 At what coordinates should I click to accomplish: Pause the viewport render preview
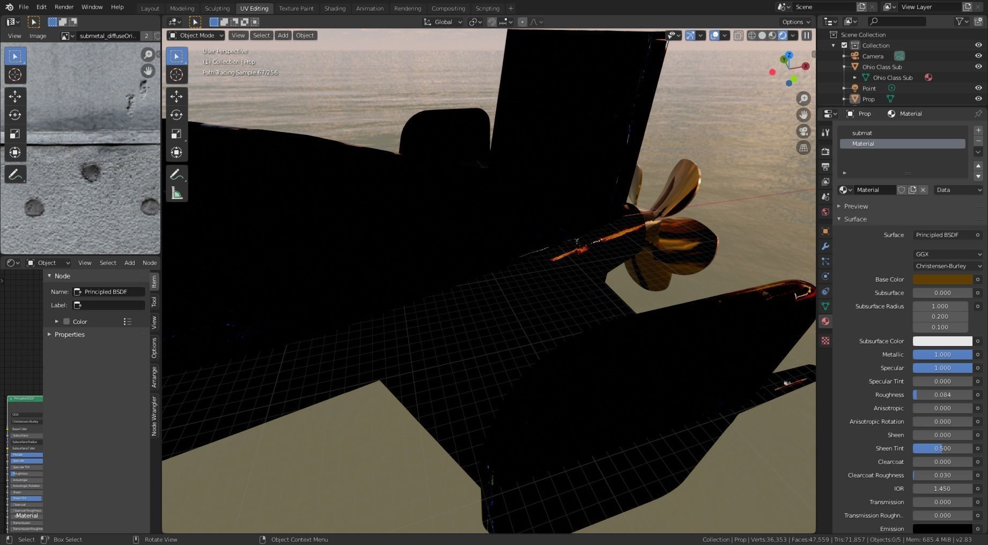[x=807, y=35]
